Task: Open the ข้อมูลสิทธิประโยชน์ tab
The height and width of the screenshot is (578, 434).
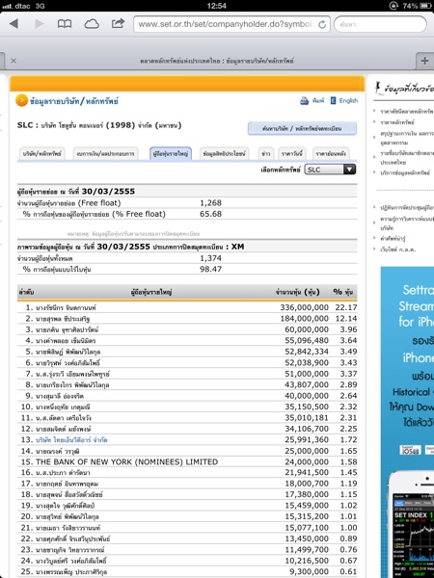Action: [224, 153]
